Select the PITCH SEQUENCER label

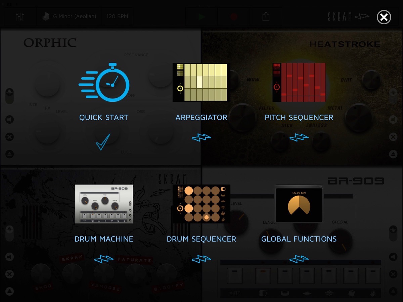(299, 118)
